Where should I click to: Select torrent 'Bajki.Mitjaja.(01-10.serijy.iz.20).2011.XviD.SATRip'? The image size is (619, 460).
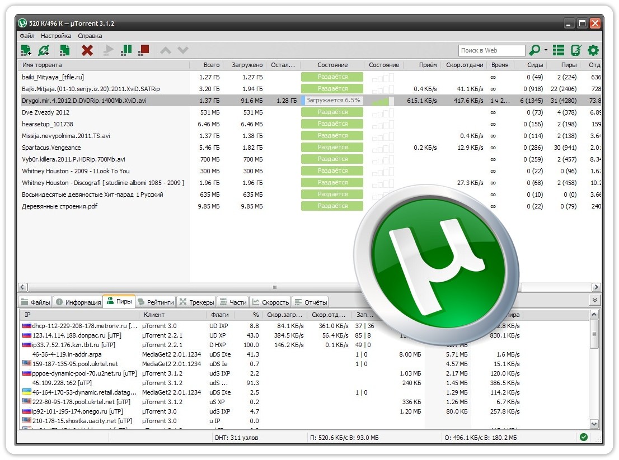click(x=91, y=89)
